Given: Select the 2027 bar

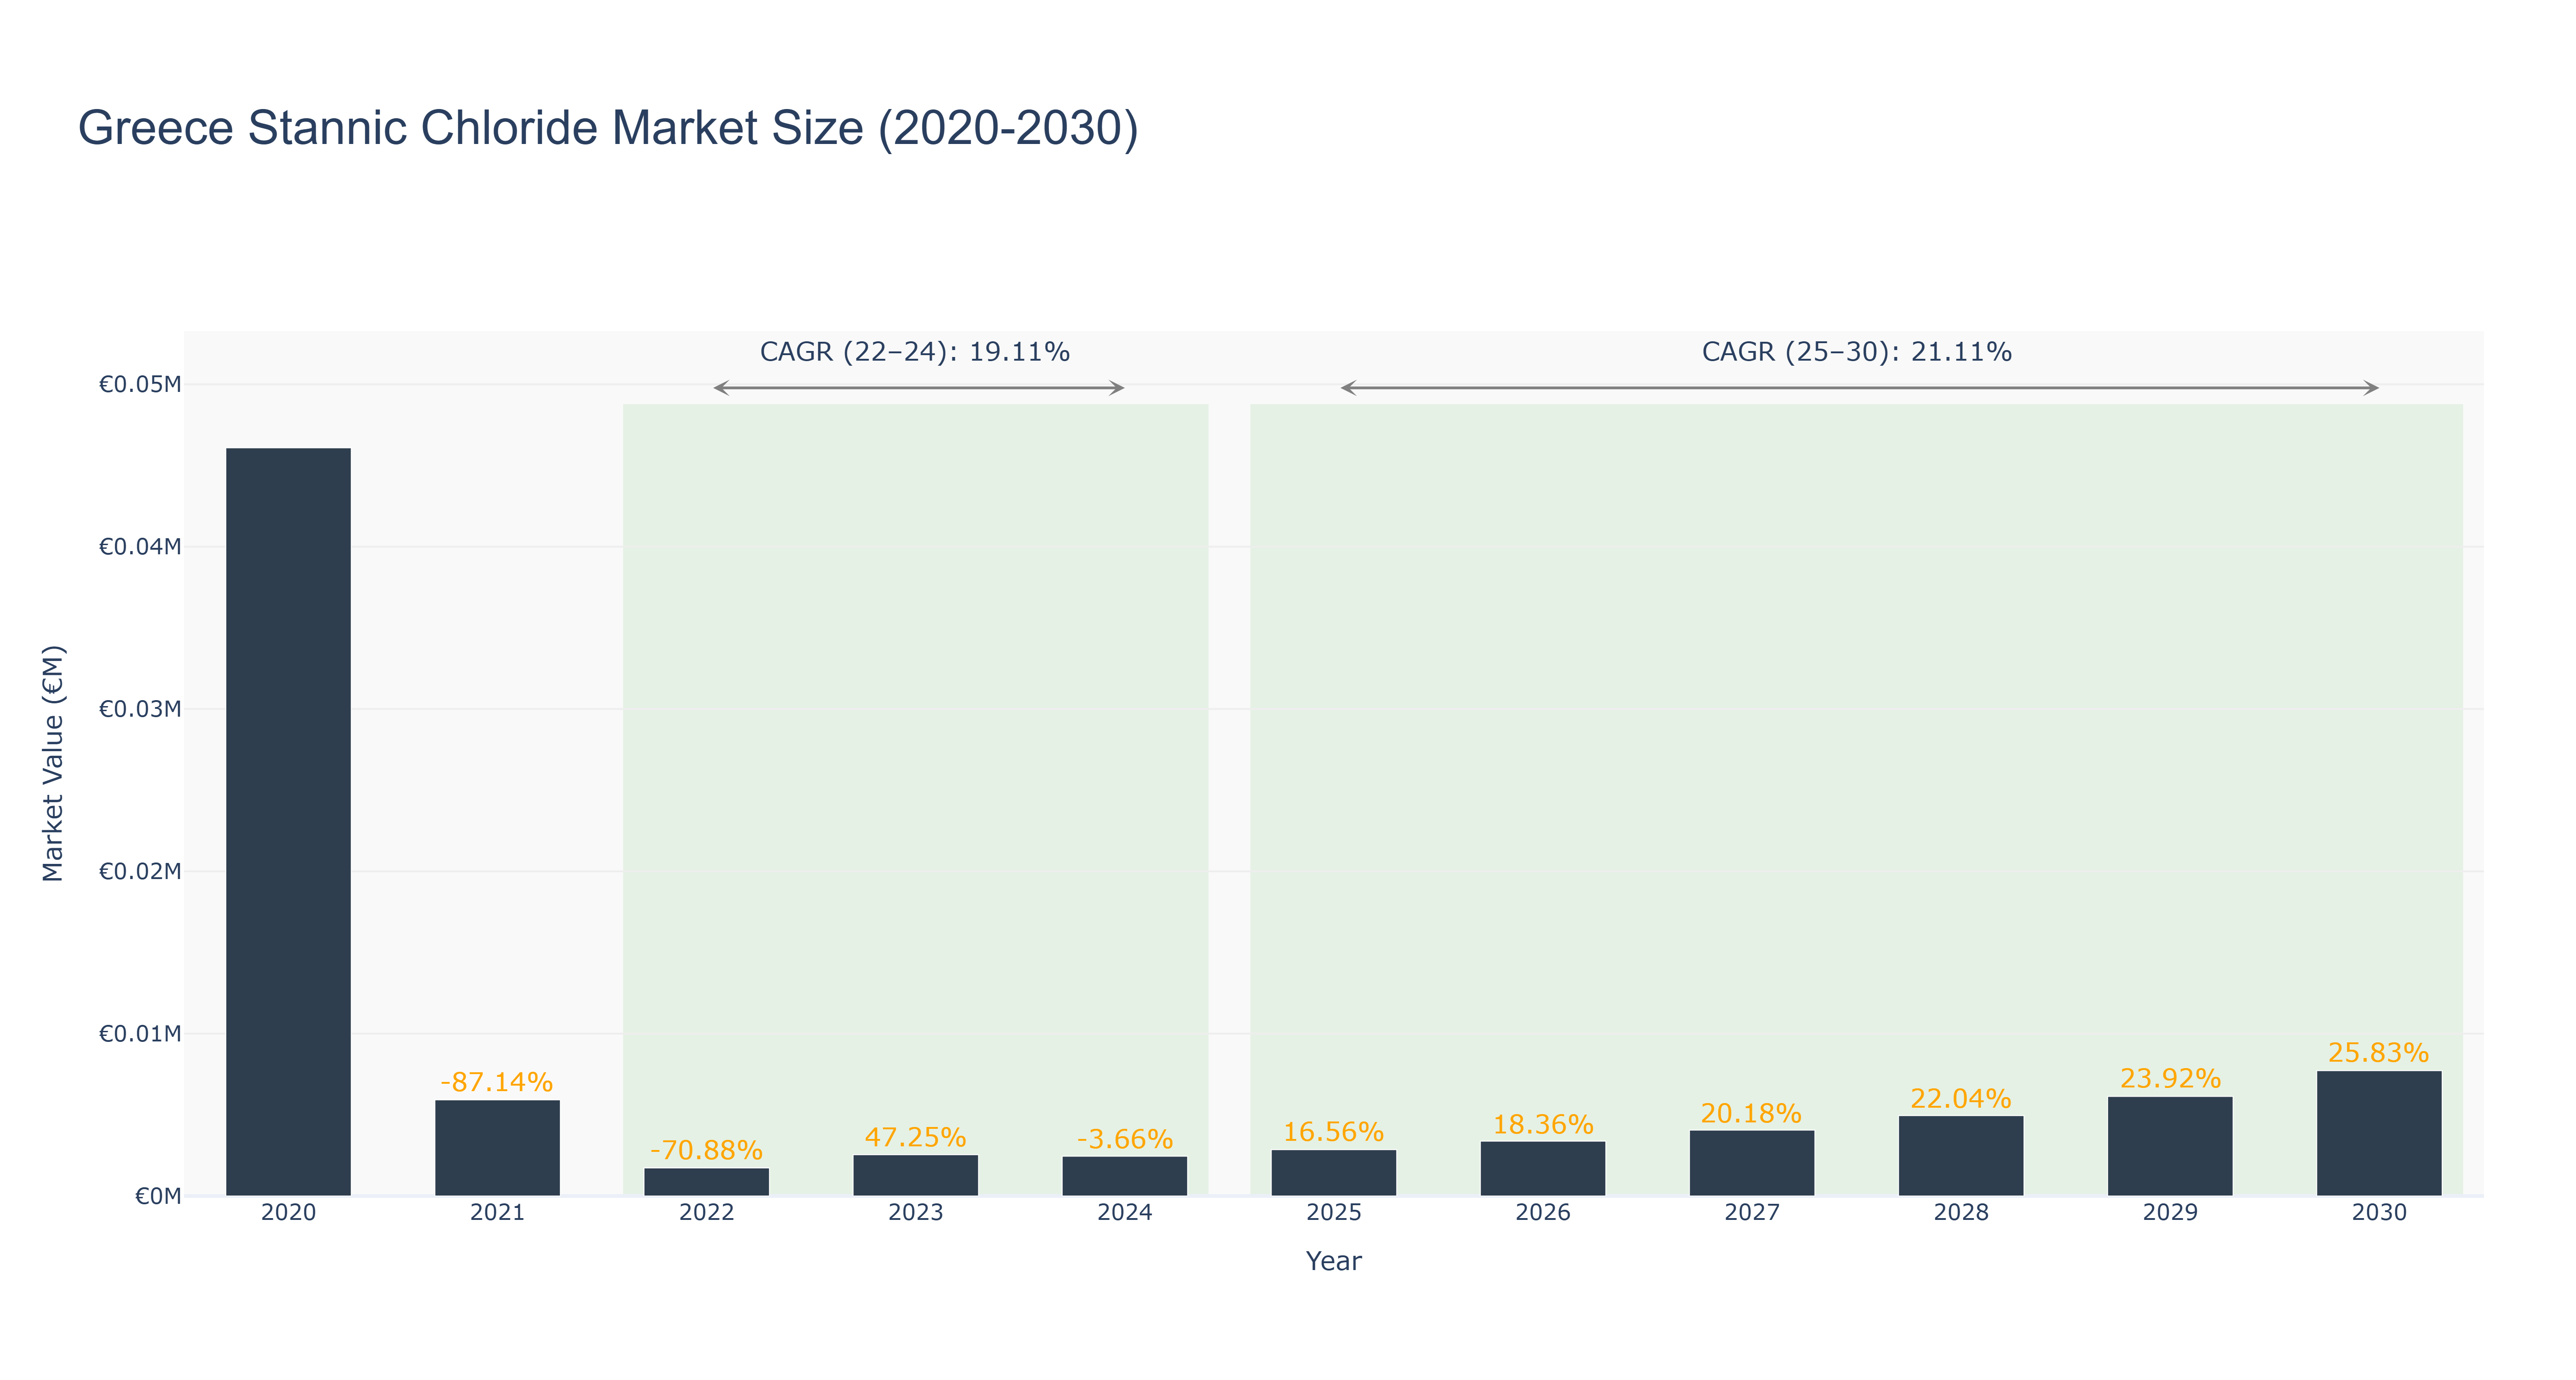Looking at the screenshot, I should tap(1752, 1163).
